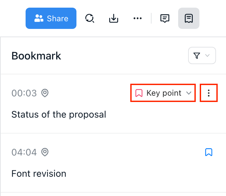Screen dimensions: 226x196
Task: Select the "Status of the proposal" bookmark text
Action: pyautogui.click(x=59, y=115)
